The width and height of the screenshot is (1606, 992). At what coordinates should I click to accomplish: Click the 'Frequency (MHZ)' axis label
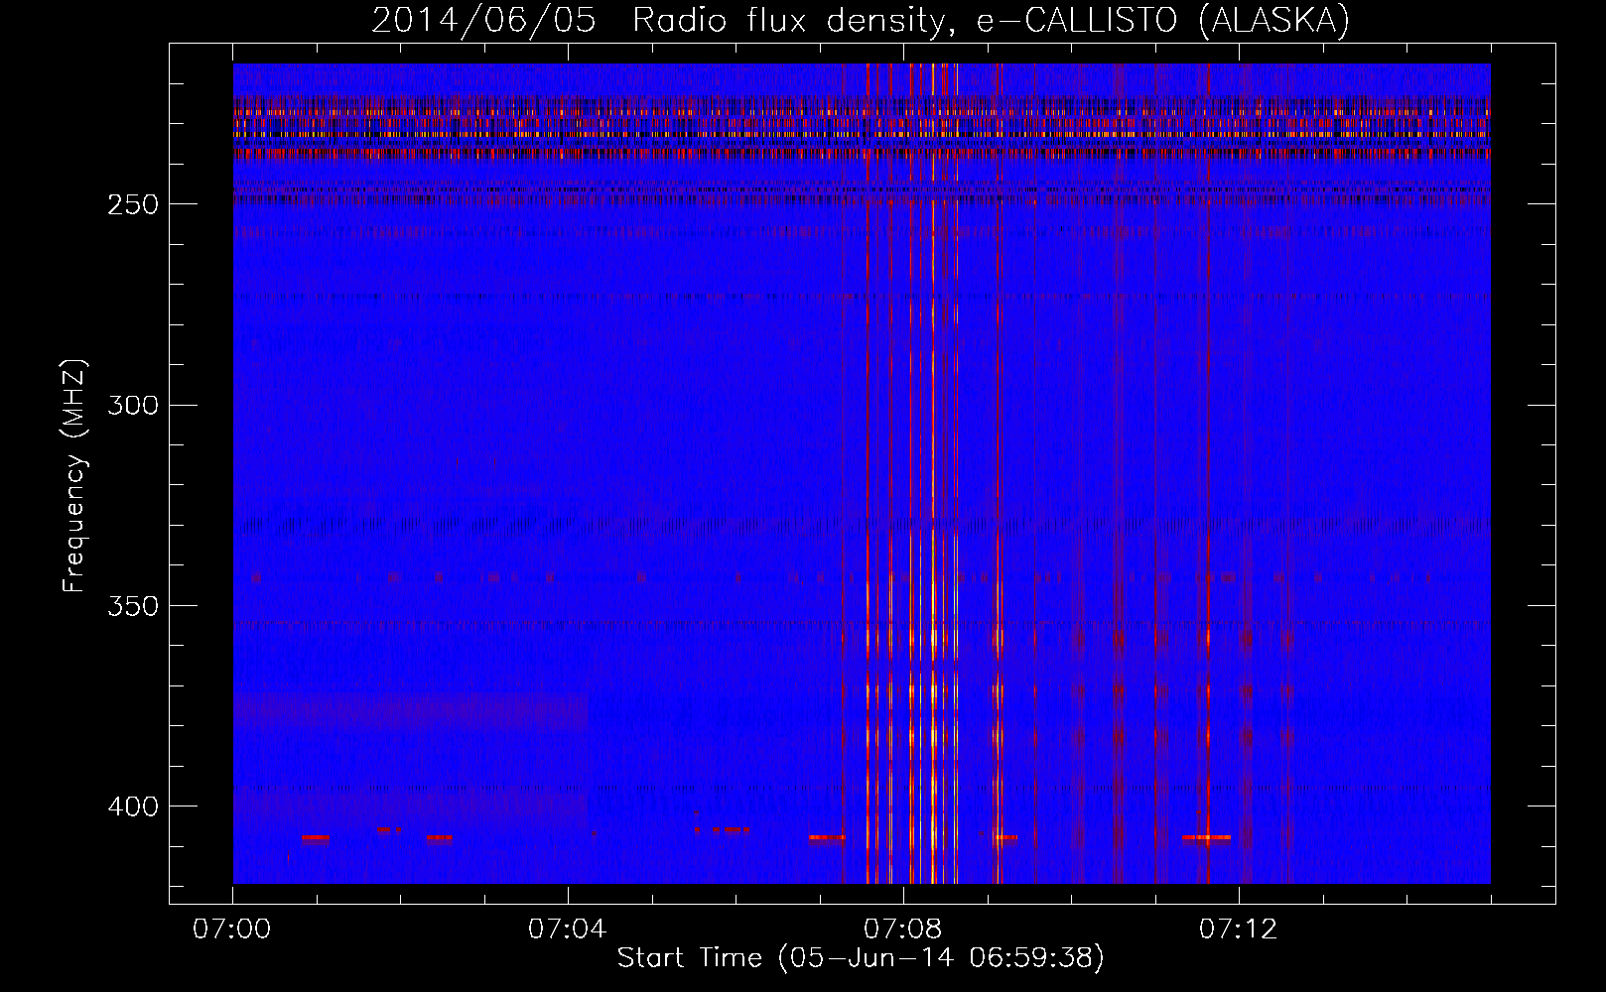coord(74,476)
